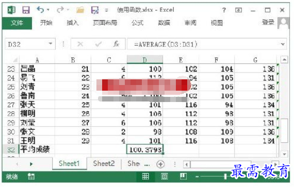Switch to Sheet1 tab
Viewport: 294px width, 187px height.
[69, 163]
